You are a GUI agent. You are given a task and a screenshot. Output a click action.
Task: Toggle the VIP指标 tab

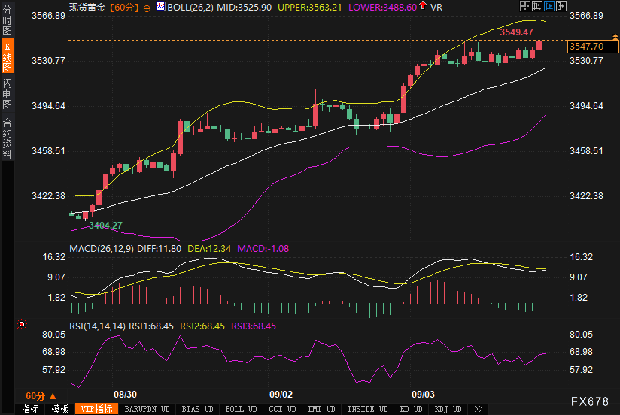tap(97, 409)
